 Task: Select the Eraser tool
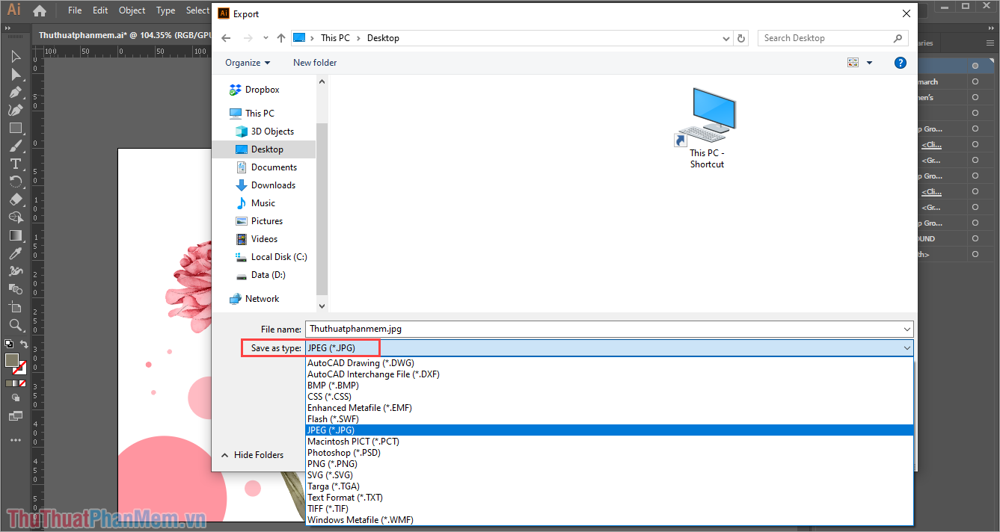(15, 199)
